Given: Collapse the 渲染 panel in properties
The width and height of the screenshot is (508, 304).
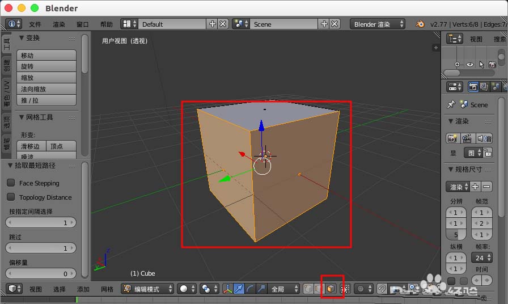Looking at the screenshot, I should pos(451,121).
